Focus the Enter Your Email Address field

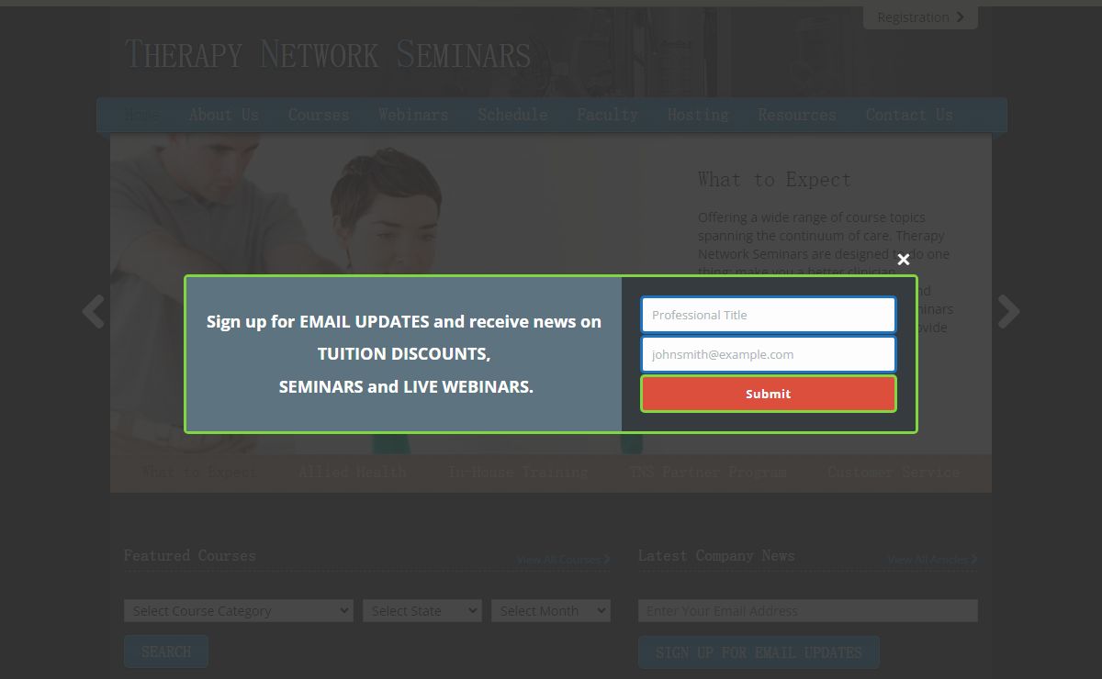click(x=808, y=611)
